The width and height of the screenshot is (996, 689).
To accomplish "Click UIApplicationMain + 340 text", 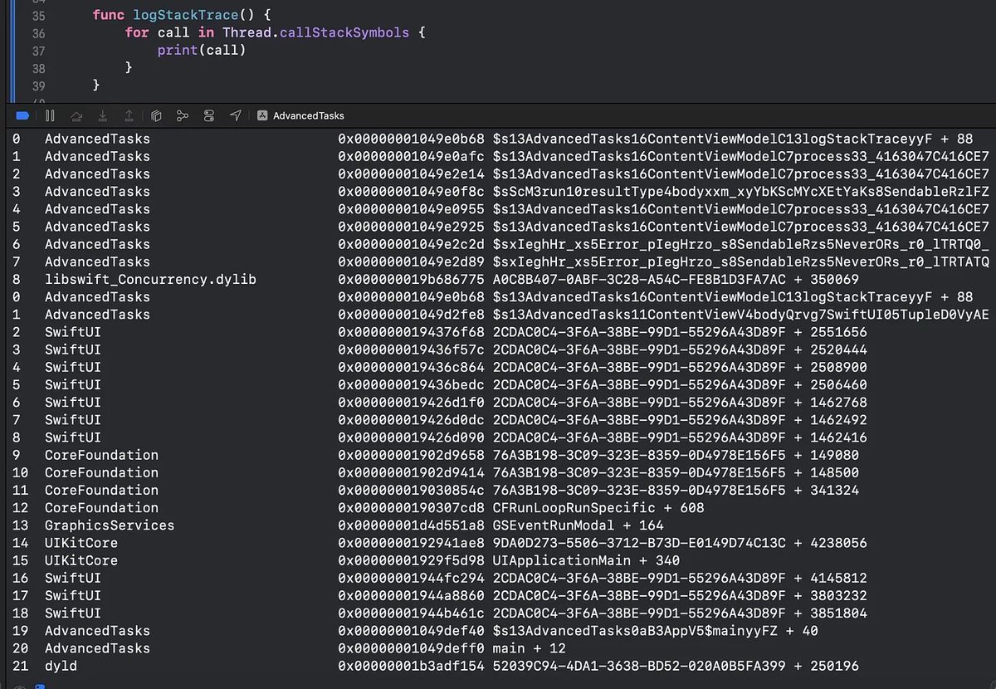I will pyautogui.click(x=586, y=560).
